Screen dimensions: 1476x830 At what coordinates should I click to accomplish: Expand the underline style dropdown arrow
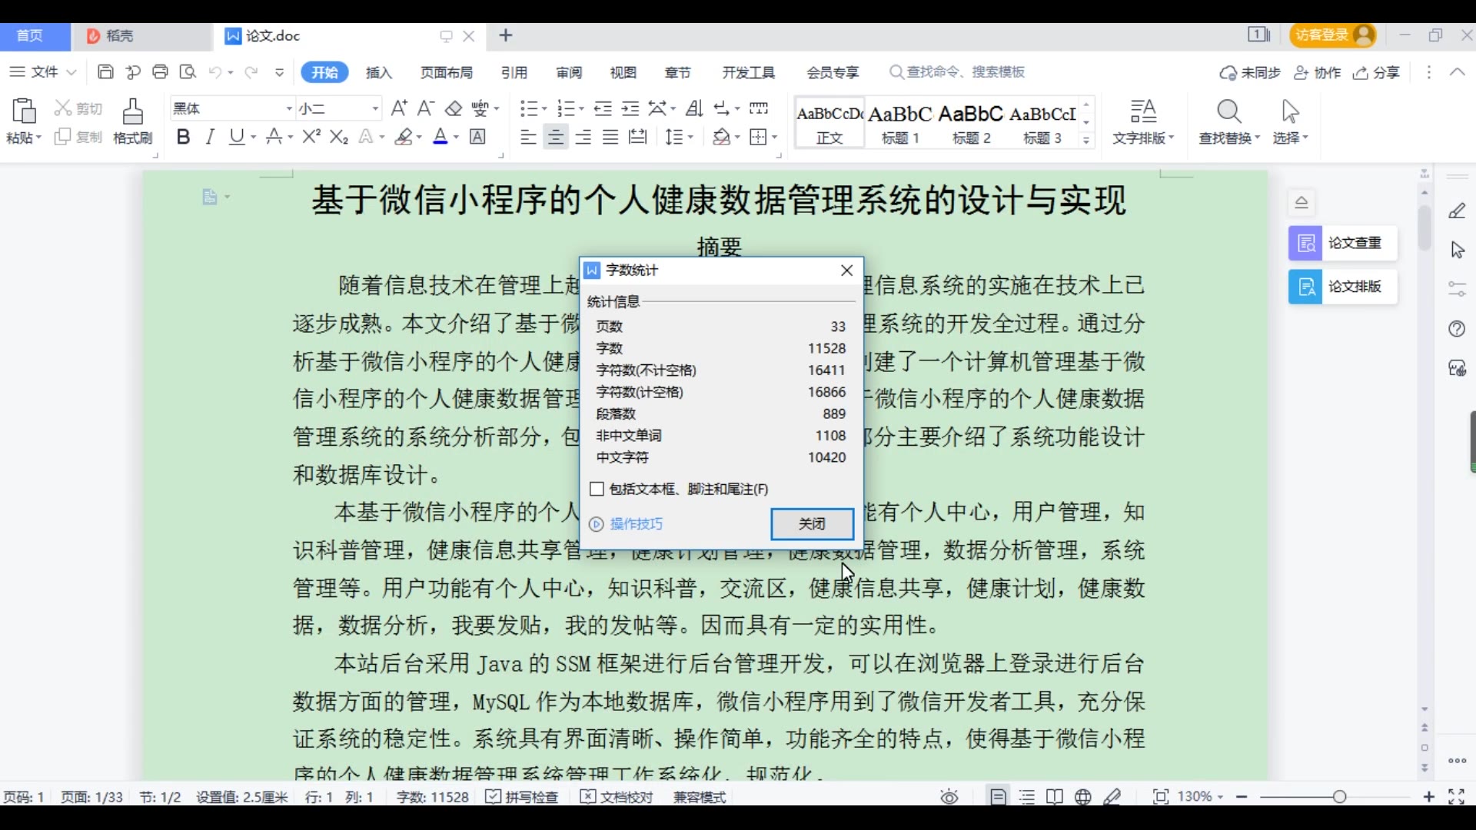click(253, 138)
